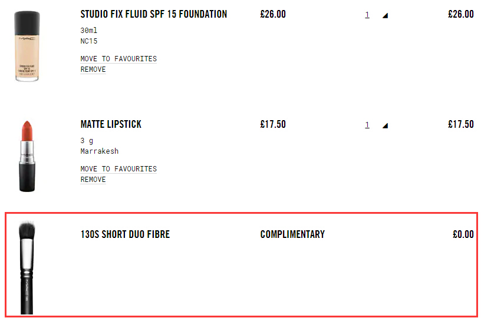Remove the foundation from the bag
This screenshot has width=481, height=318.
(x=93, y=69)
